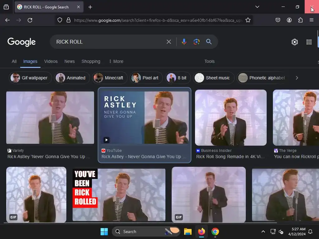Open File Explorer from taskbar

(x=188, y=232)
